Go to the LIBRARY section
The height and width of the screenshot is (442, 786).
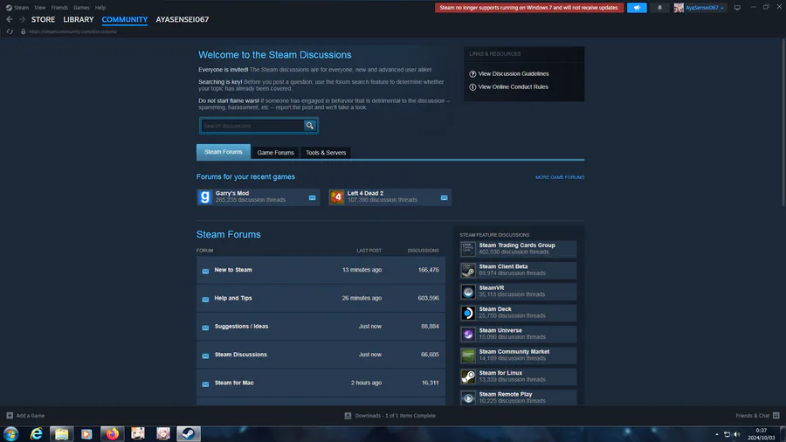[79, 19]
